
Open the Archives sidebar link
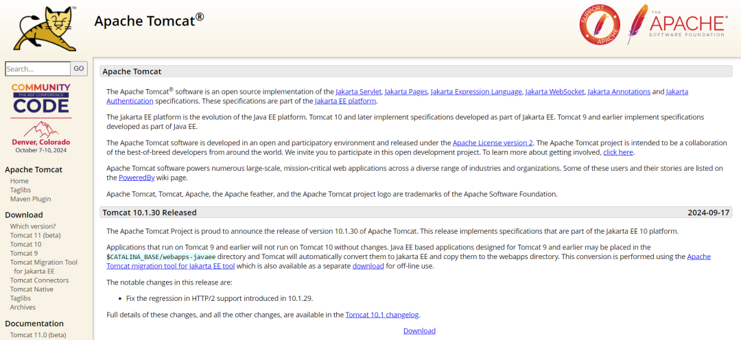coord(23,307)
